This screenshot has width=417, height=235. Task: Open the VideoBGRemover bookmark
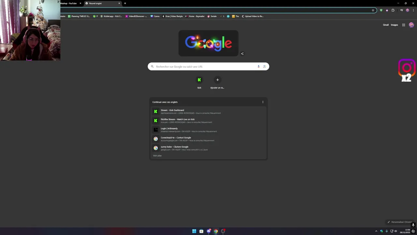[136, 16]
